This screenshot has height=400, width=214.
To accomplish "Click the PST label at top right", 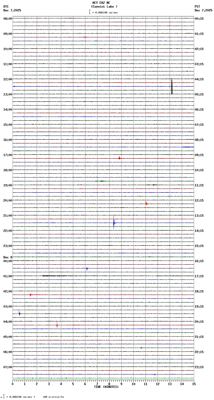I will 197,7.
